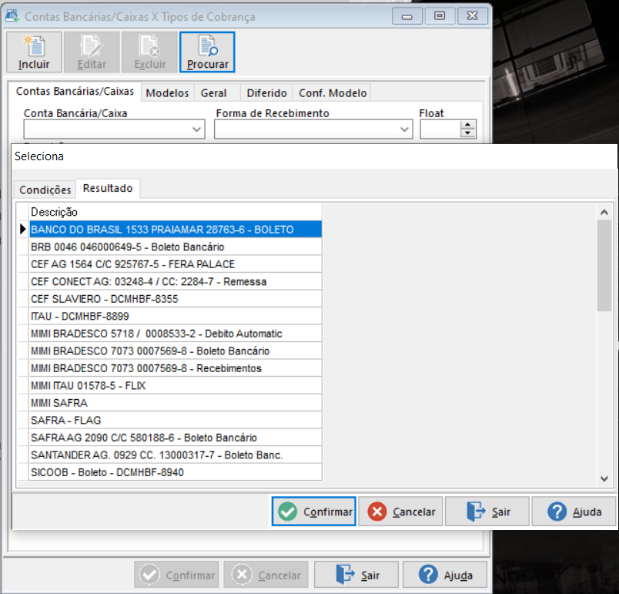Open the Conf. Modelo tab
This screenshot has width=619, height=594.
coord(333,92)
